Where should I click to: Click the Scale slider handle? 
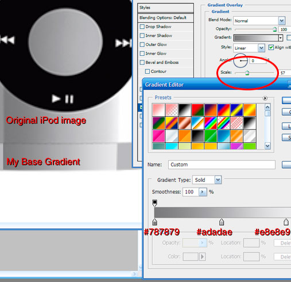(x=247, y=73)
